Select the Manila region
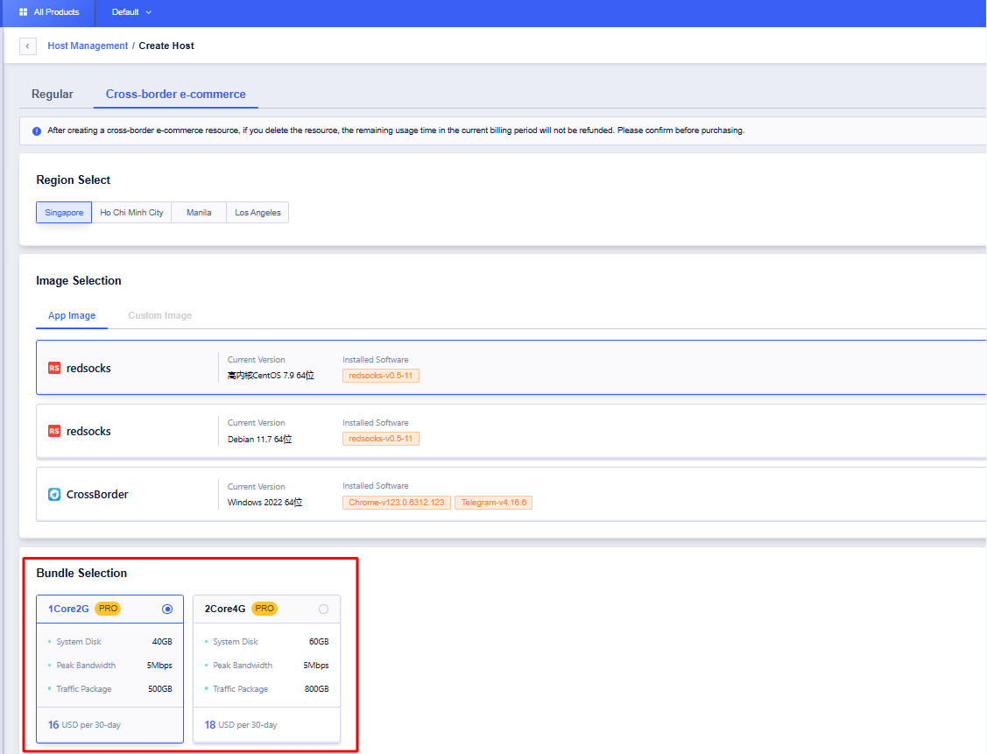Image resolution: width=987 pixels, height=754 pixels. (x=199, y=213)
